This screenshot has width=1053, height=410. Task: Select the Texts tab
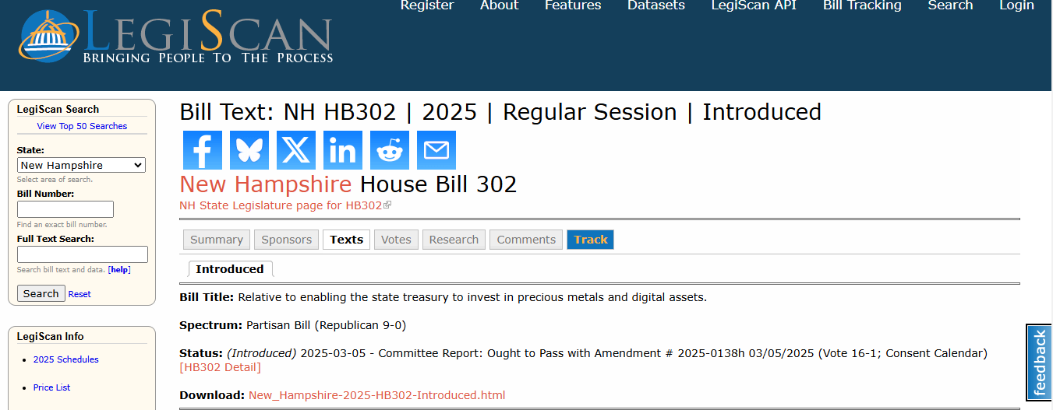click(x=346, y=240)
